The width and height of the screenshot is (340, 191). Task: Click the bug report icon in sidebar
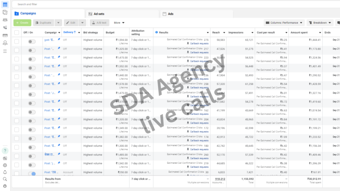pyautogui.click(x=5, y=186)
